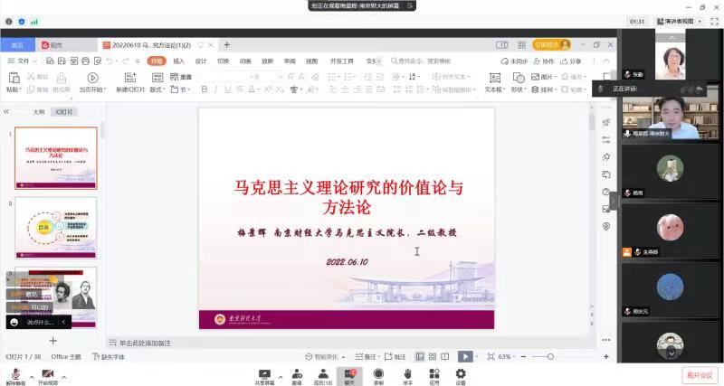The width and height of the screenshot is (724, 386).
Task: Click the 邀请 invite icon
Action: click(296, 373)
